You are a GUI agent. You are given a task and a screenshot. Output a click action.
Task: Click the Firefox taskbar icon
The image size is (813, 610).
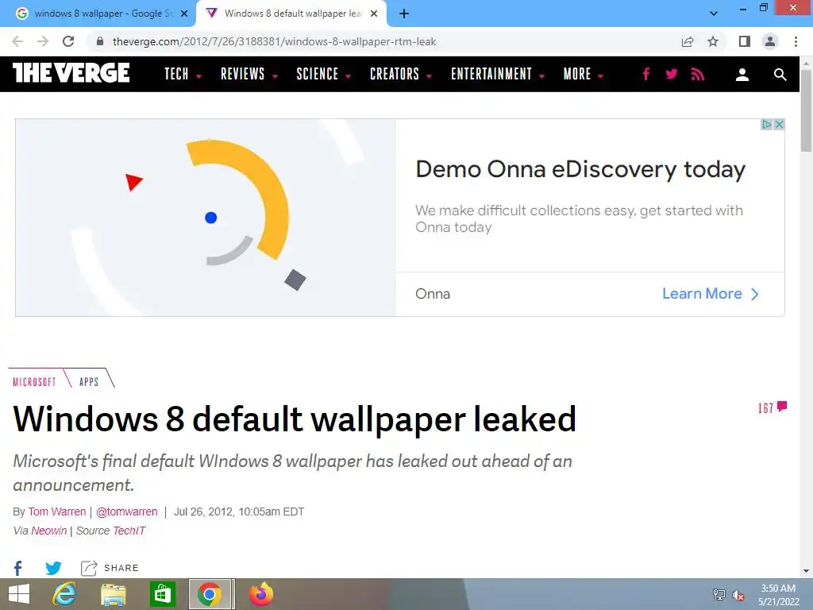coord(260,594)
